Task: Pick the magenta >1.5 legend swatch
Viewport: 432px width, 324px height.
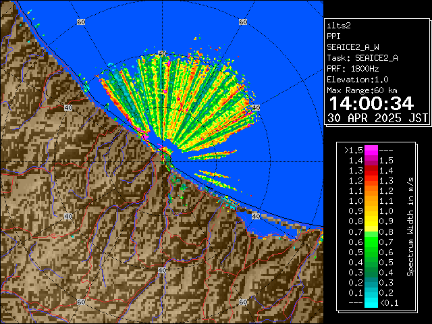Action: [371, 150]
